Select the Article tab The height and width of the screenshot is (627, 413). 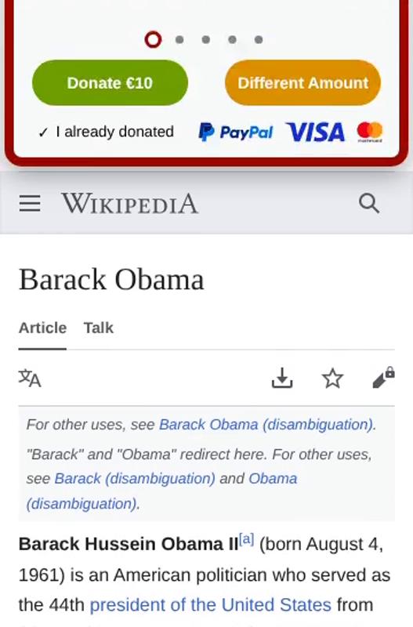tap(42, 328)
